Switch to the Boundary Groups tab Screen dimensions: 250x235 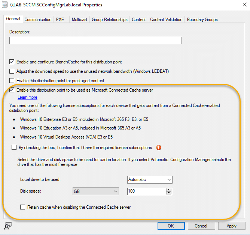[202, 20]
